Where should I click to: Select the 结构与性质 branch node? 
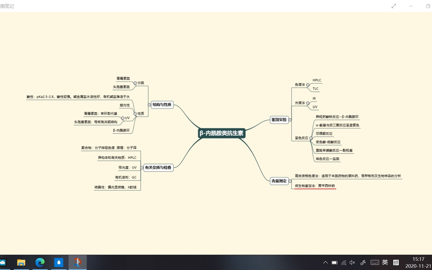[x=162, y=104]
